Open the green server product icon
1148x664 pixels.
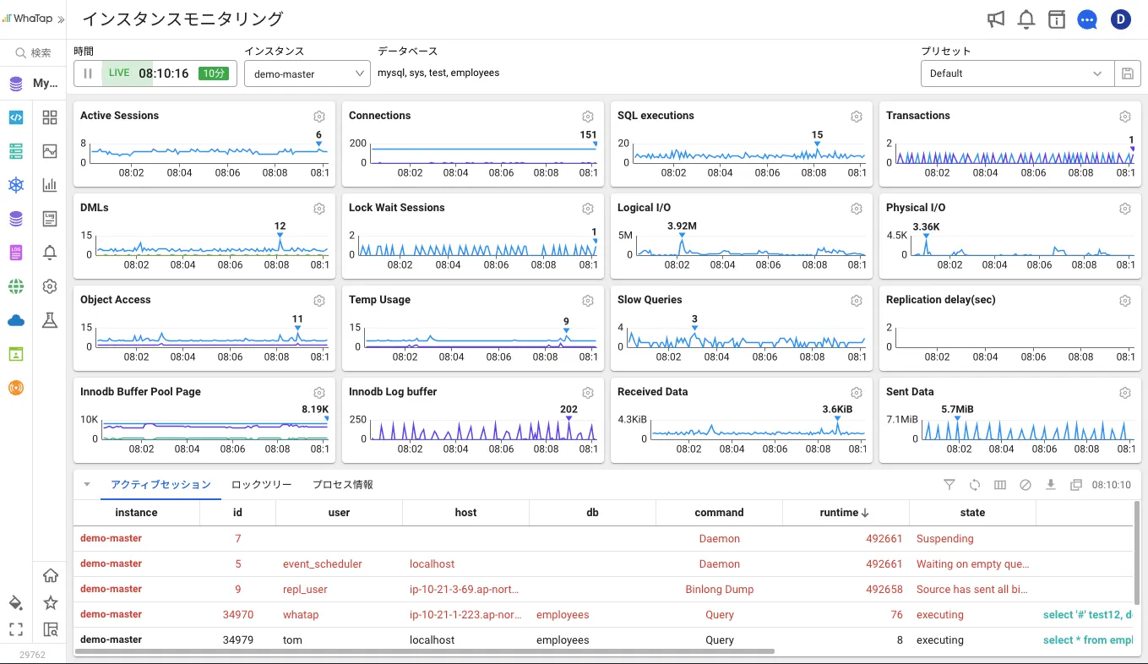(x=16, y=151)
